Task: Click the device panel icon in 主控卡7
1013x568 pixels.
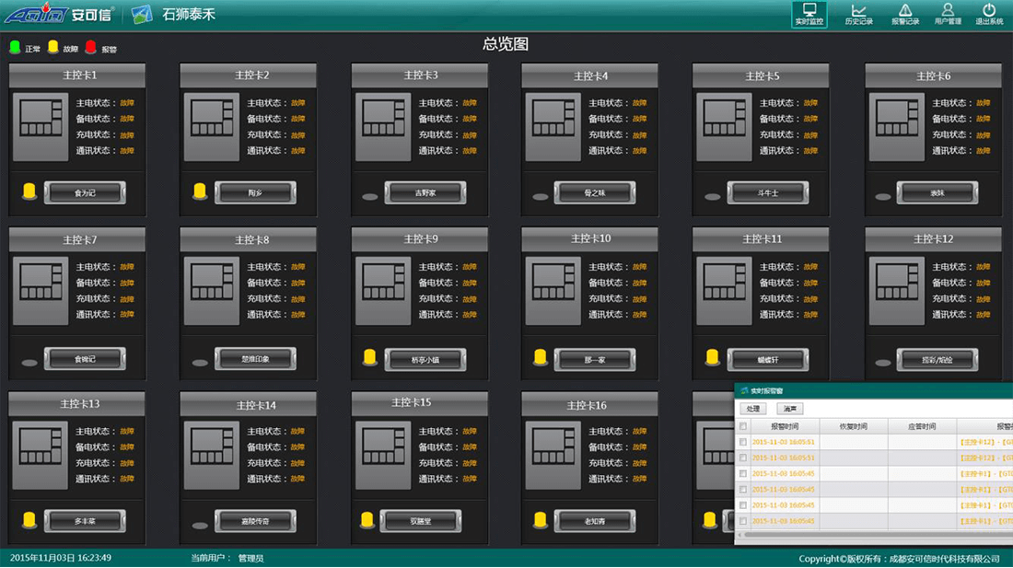Action: [41, 291]
